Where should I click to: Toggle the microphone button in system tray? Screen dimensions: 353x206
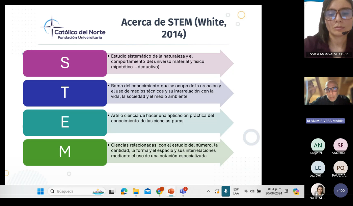tap(226, 191)
